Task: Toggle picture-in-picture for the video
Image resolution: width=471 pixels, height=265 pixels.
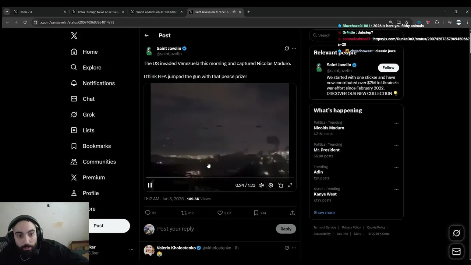Action: (281, 185)
